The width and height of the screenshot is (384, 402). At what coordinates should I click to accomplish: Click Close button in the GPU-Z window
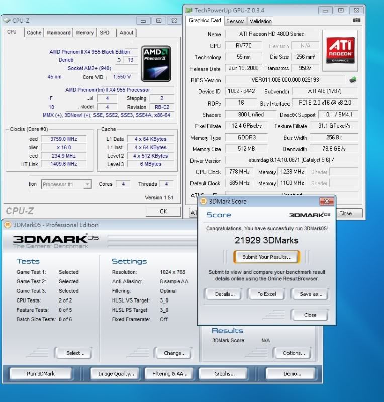click(x=345, y=213)
